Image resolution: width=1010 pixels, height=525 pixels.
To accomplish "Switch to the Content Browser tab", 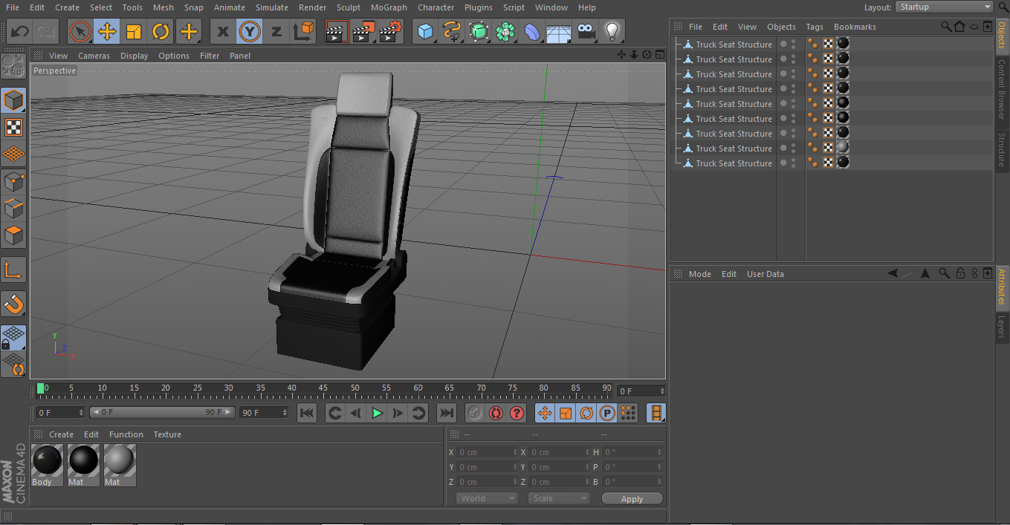I will pyautogui.click(x=1001, y=89).
